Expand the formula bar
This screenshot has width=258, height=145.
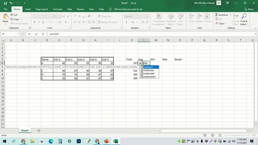point(255,34)
